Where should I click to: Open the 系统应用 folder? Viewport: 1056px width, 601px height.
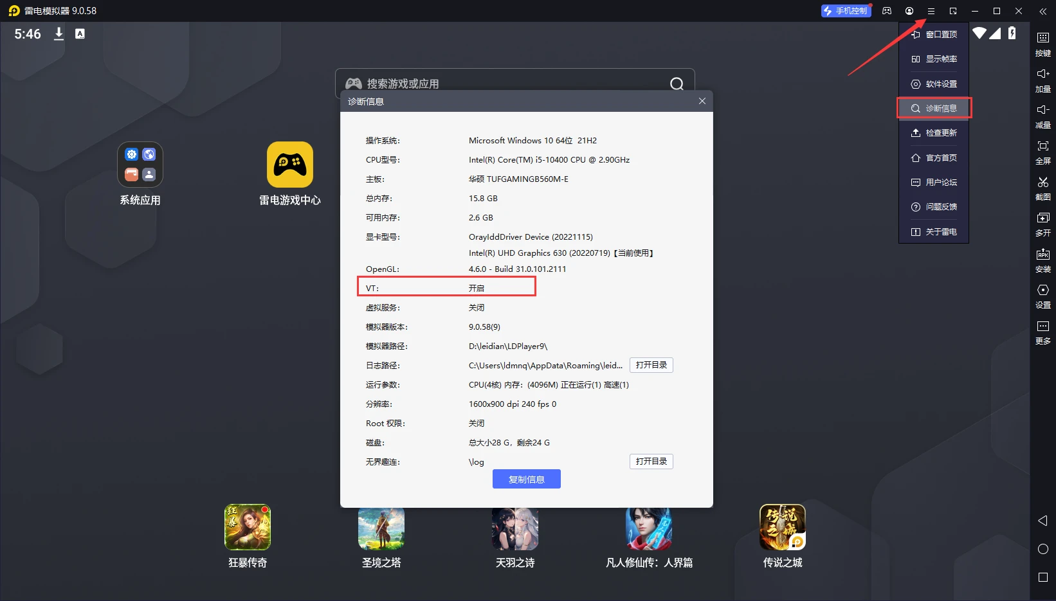coord(140,174)
